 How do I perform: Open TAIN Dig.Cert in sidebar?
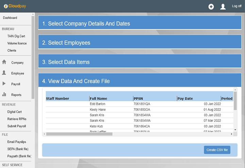coord(16,36)
